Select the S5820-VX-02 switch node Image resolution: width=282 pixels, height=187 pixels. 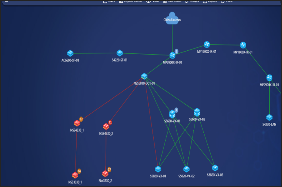point(186,169)
